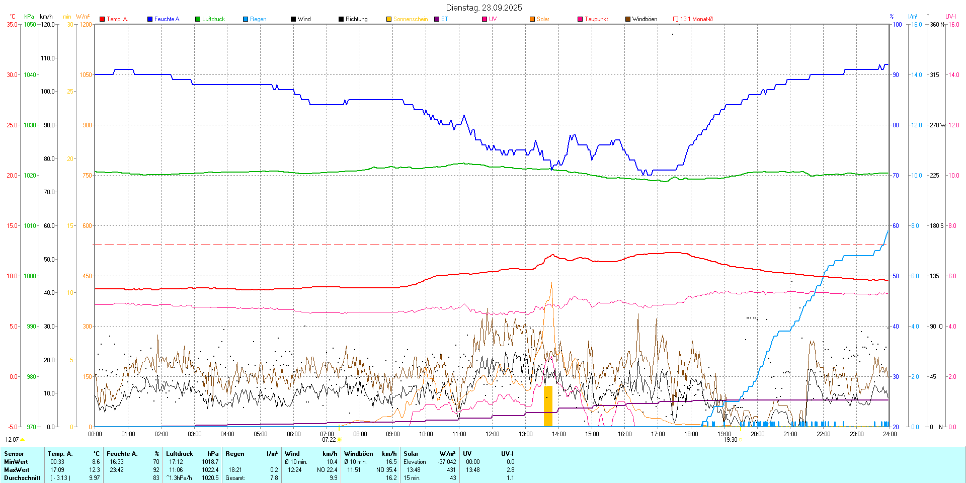Click the Dienstag, 23.09.2025 chart title
This screenshot has width=966, height=483.
click(x=484, y=8)
